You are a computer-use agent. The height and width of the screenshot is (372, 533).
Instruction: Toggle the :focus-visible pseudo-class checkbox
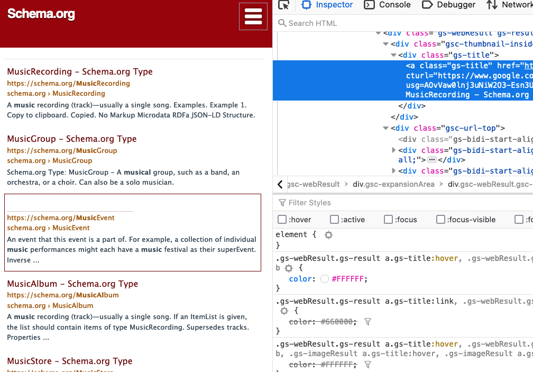pos(440,219)
